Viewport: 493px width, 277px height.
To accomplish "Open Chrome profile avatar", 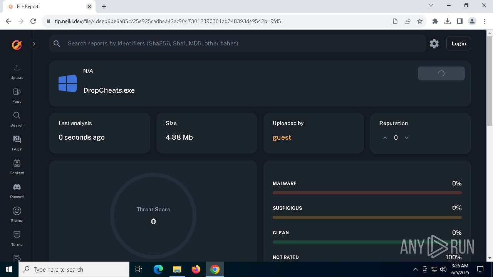I will pyautogui.click(x=472, y=21).
